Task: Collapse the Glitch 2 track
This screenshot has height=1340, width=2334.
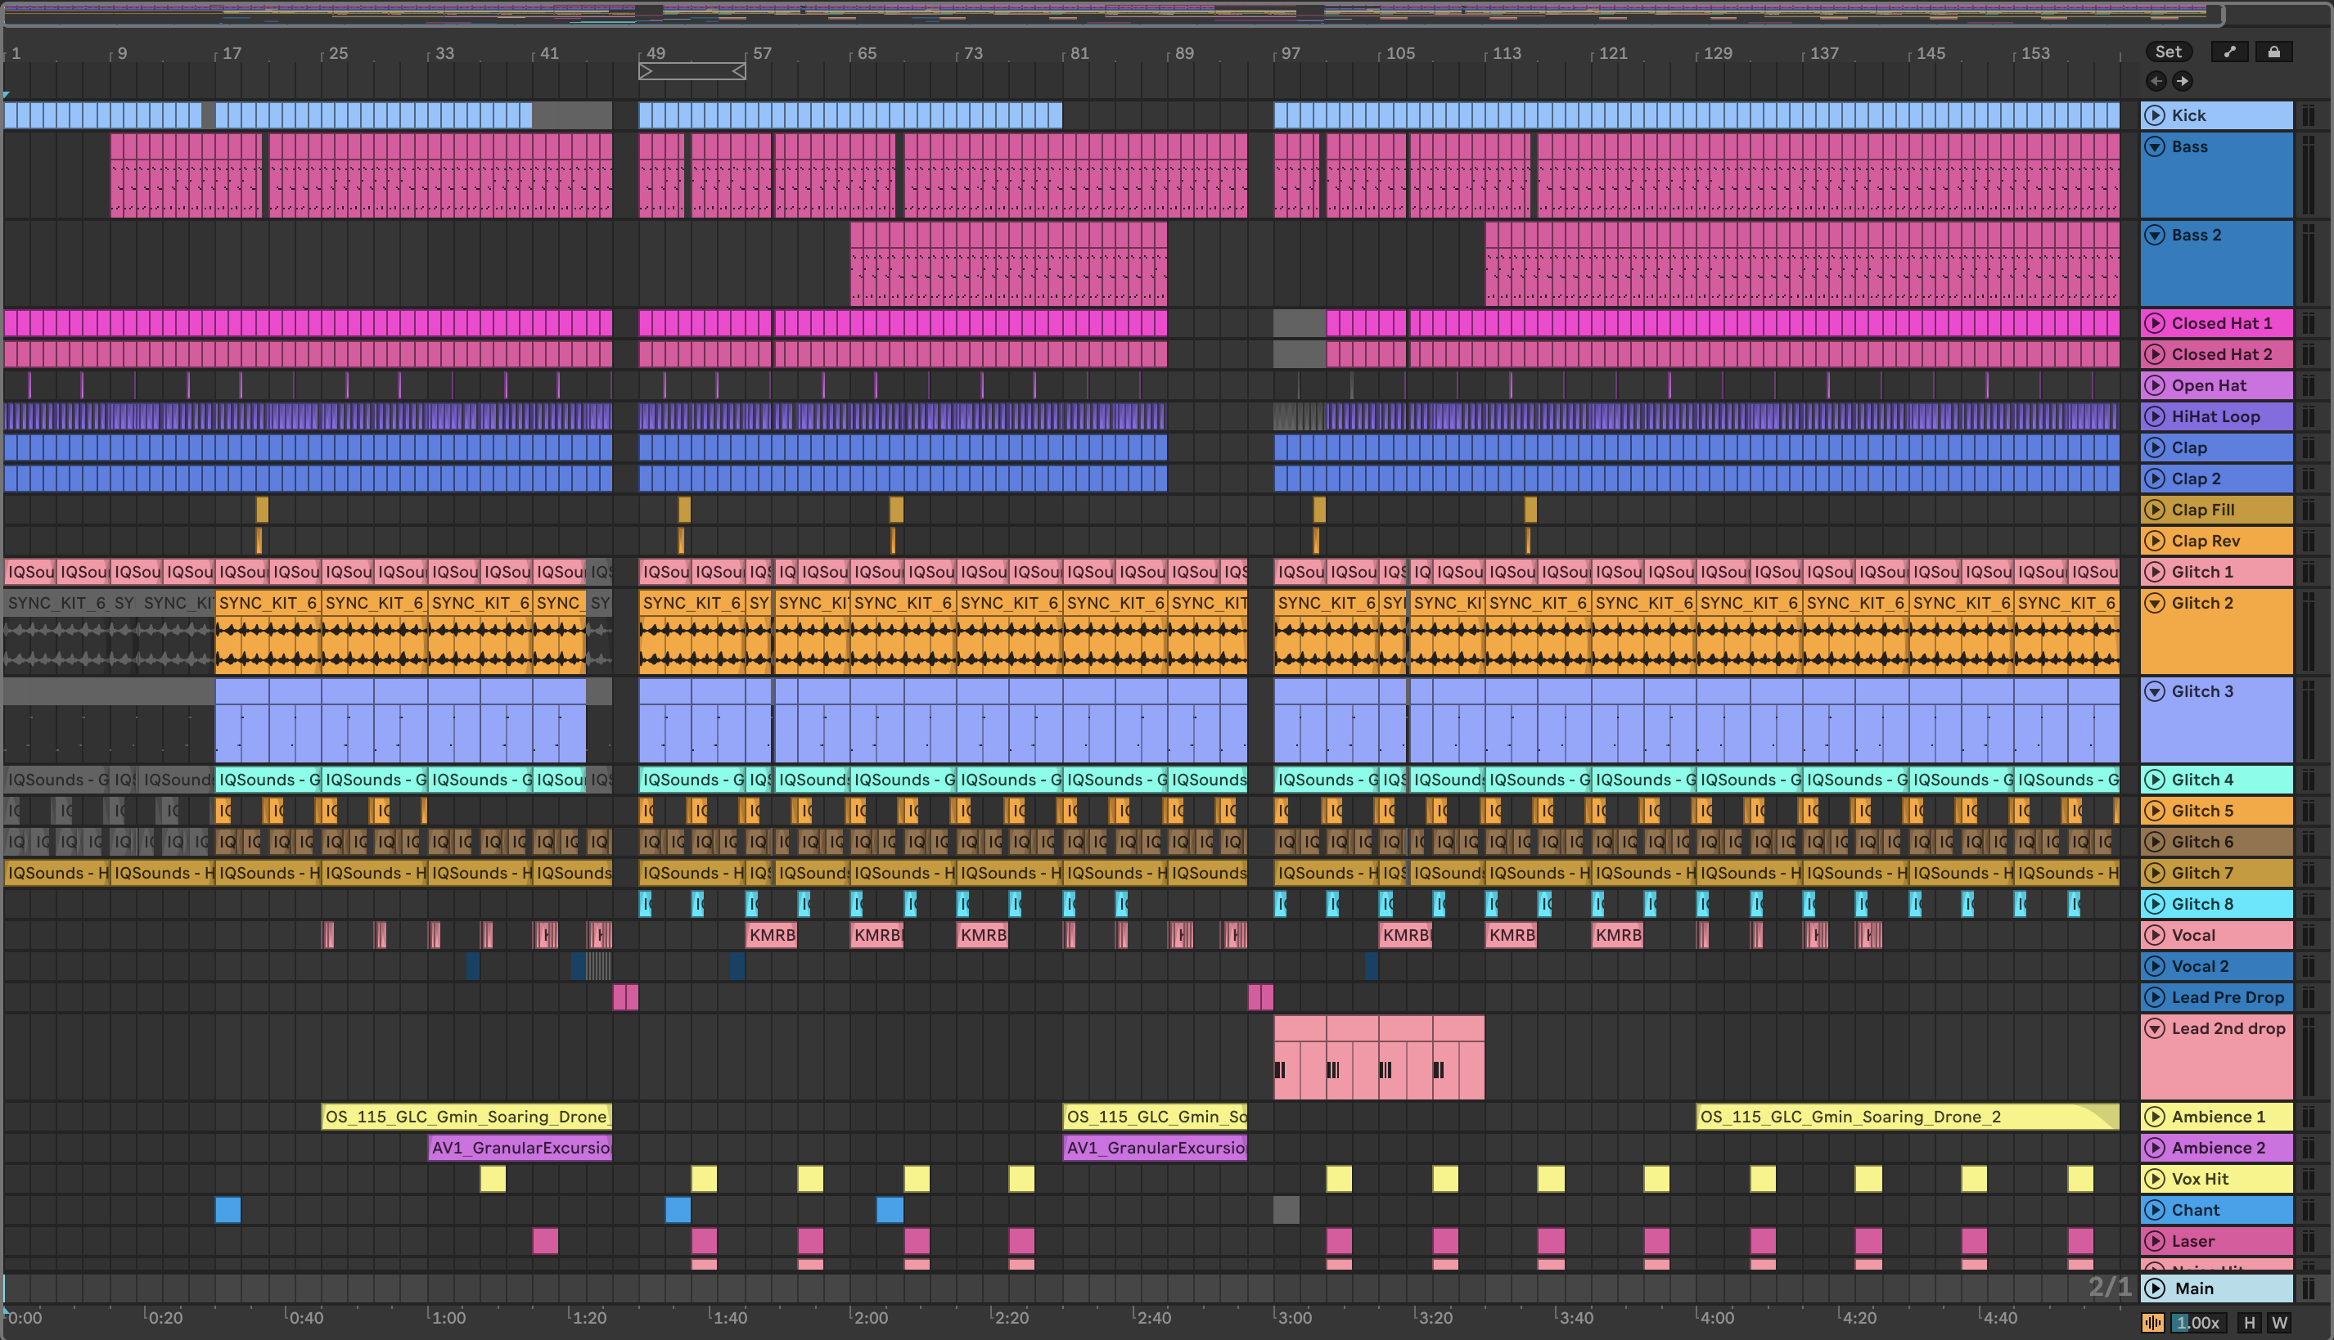Action: 2155,603
